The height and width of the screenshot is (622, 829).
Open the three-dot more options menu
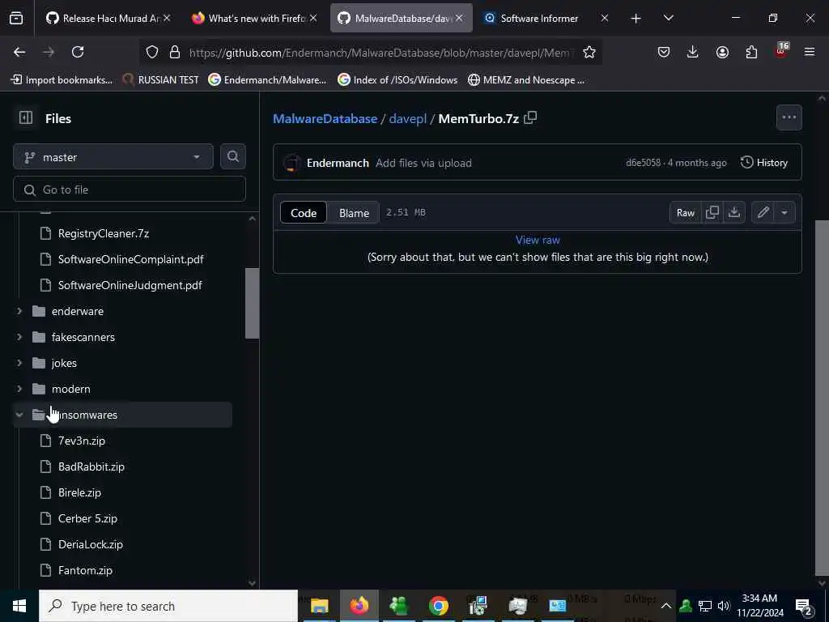[x=789, y=117]
